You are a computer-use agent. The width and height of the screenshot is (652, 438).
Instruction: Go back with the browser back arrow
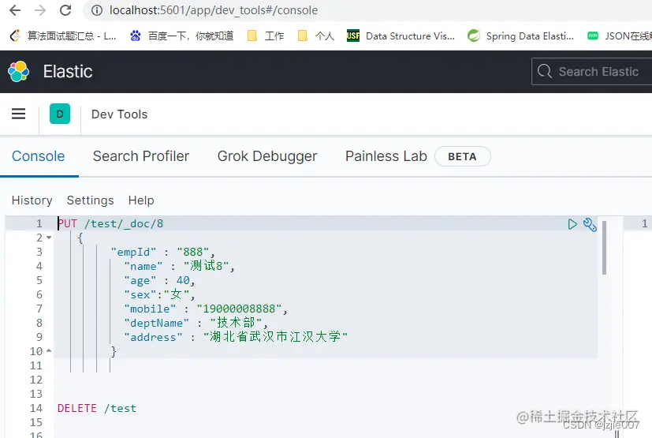[x=15, y=10]
